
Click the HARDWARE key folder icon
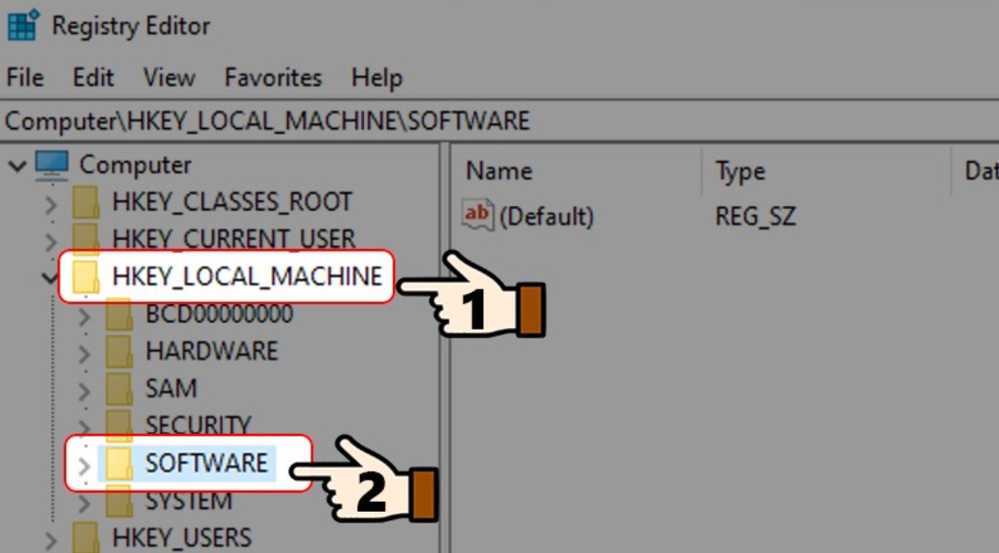[119, 352]
